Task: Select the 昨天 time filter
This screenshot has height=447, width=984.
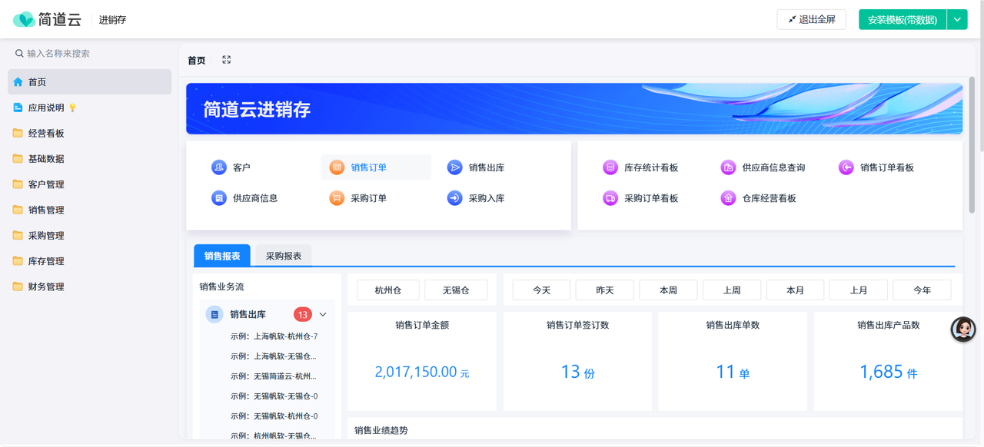Action: coord(605,290)
